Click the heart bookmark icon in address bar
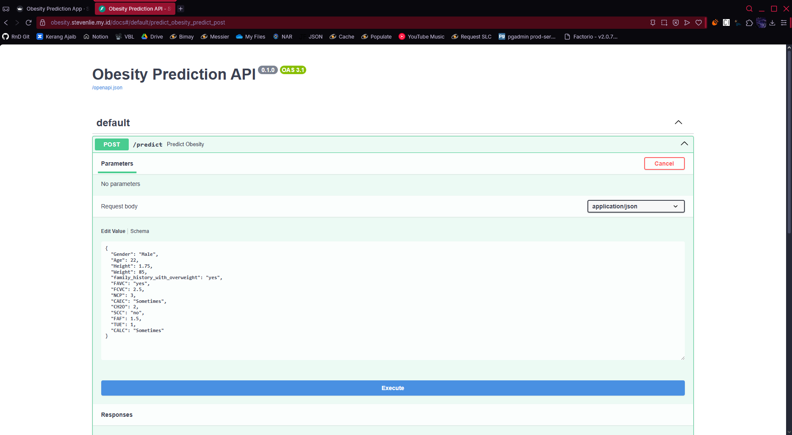 (x=699, y=22)
